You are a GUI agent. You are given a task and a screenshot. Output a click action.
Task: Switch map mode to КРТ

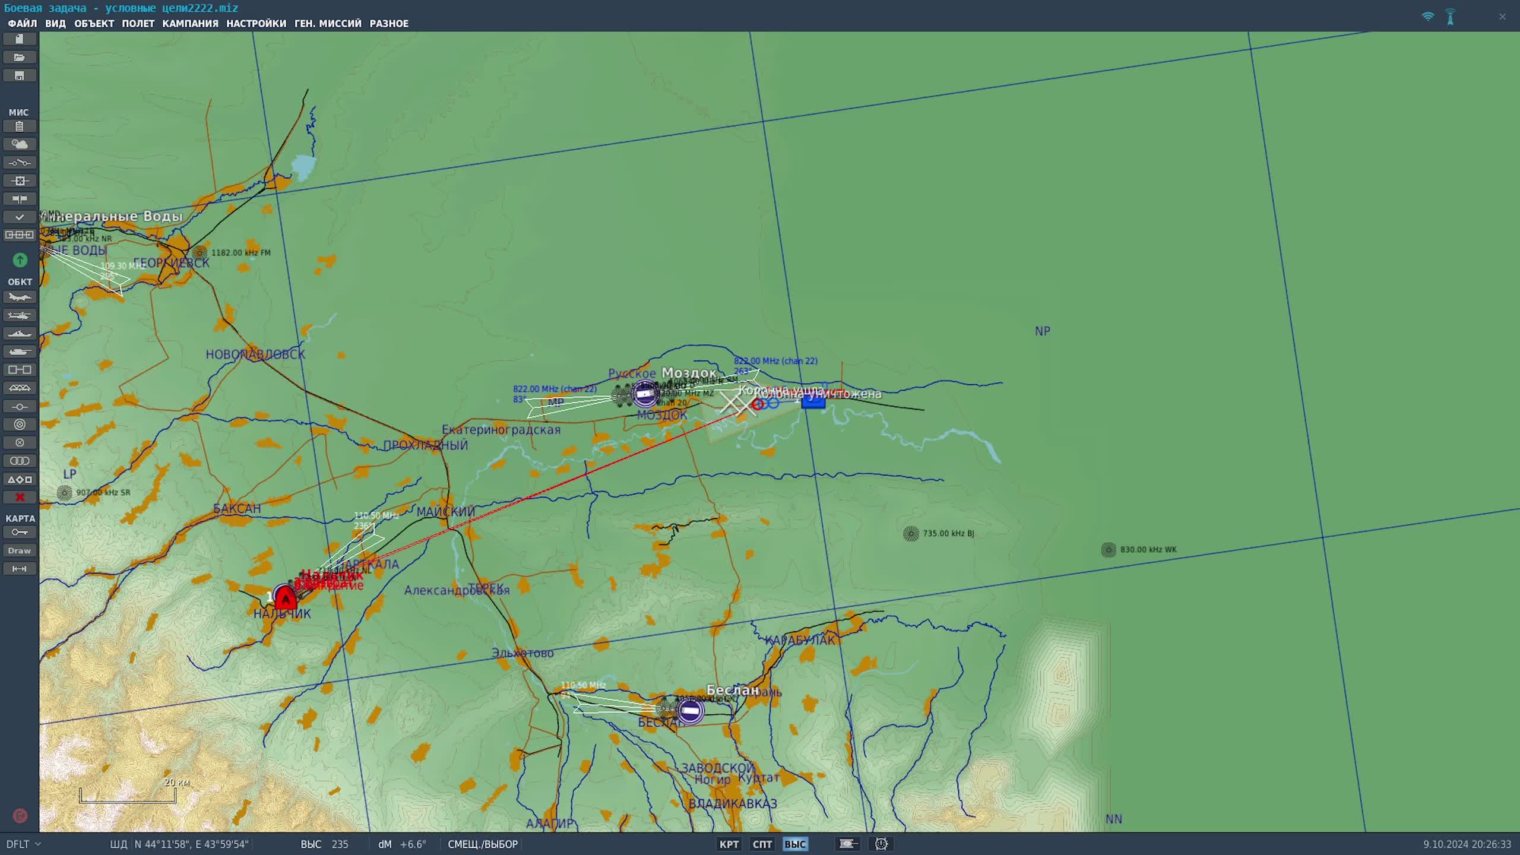[729, 844]
